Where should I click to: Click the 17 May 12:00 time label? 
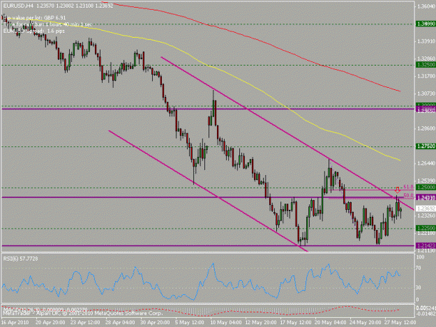point(296,323)
